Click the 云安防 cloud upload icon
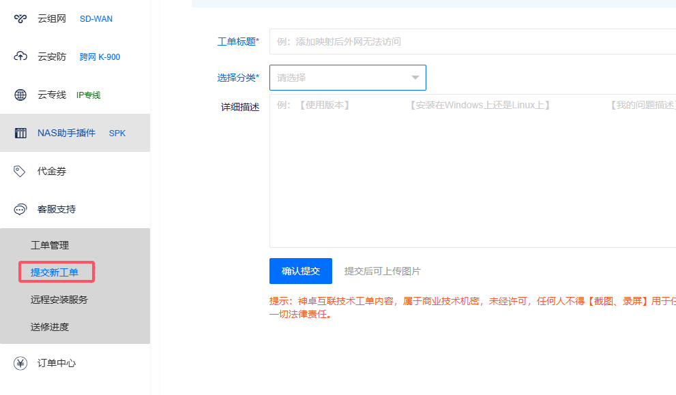Image resolution: width=676 pixels, height=395 pixels. pyautogui.click(x=20, y=57)
